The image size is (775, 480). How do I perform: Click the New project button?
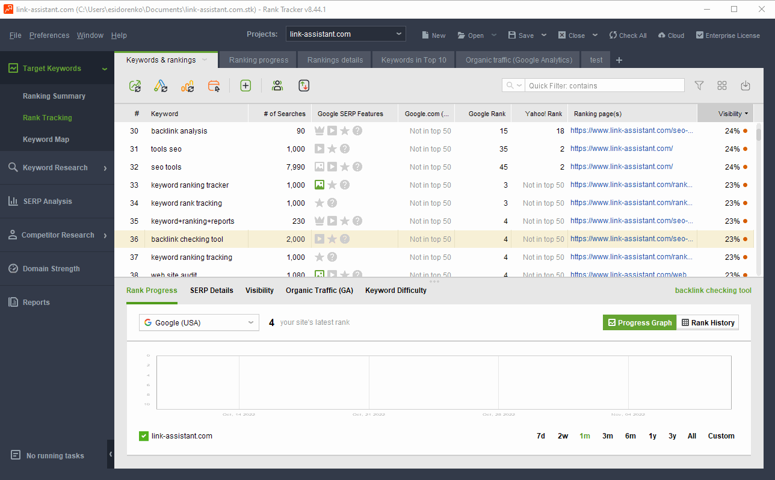[433, 35]
